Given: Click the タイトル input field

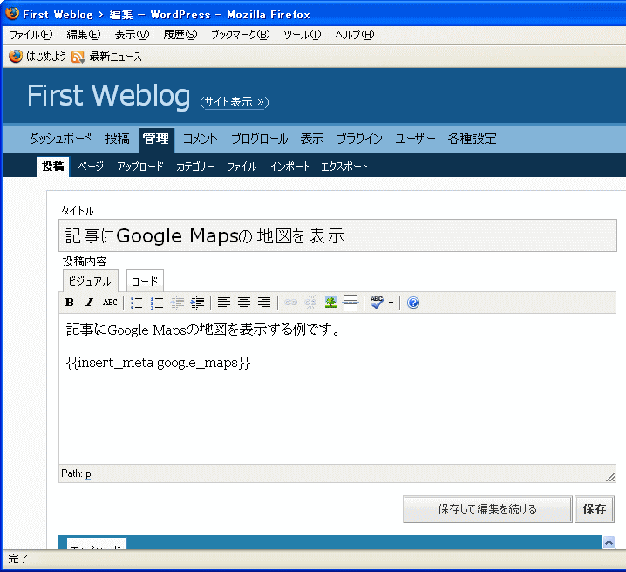Looking at the screenshot, I should [x=337, y=235].
